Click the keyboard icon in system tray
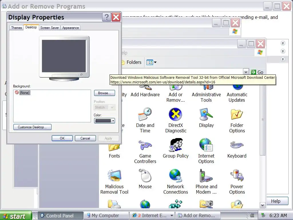 pos(252,215)
